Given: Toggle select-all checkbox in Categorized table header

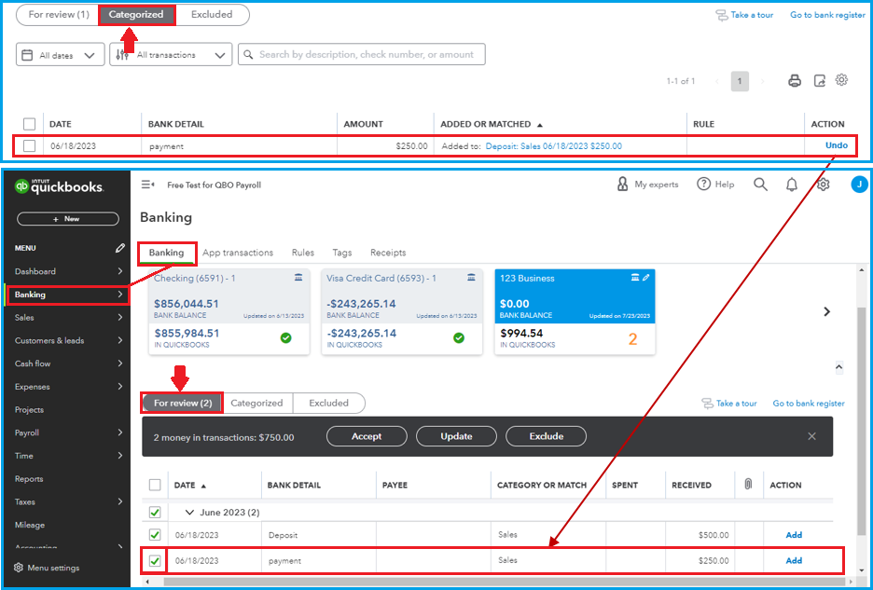Looking at the screenshot, I should (30, 124).
